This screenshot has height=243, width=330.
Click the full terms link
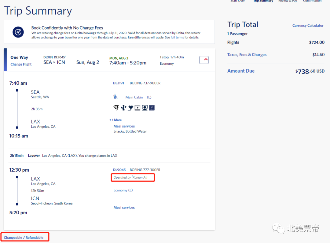(177, 38)
